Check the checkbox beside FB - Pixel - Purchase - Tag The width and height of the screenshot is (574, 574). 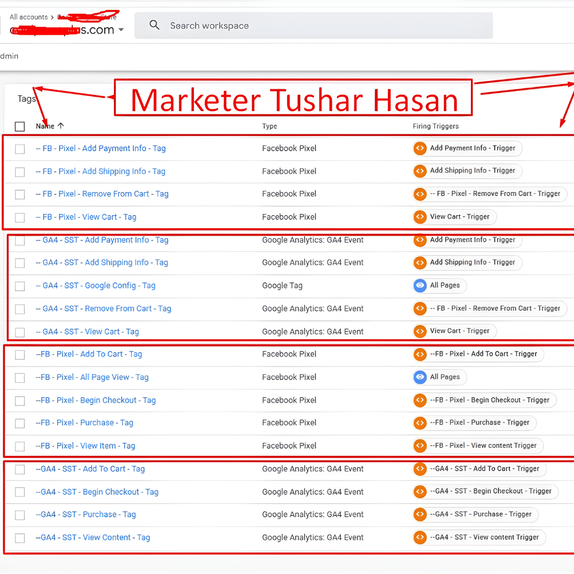20,423
